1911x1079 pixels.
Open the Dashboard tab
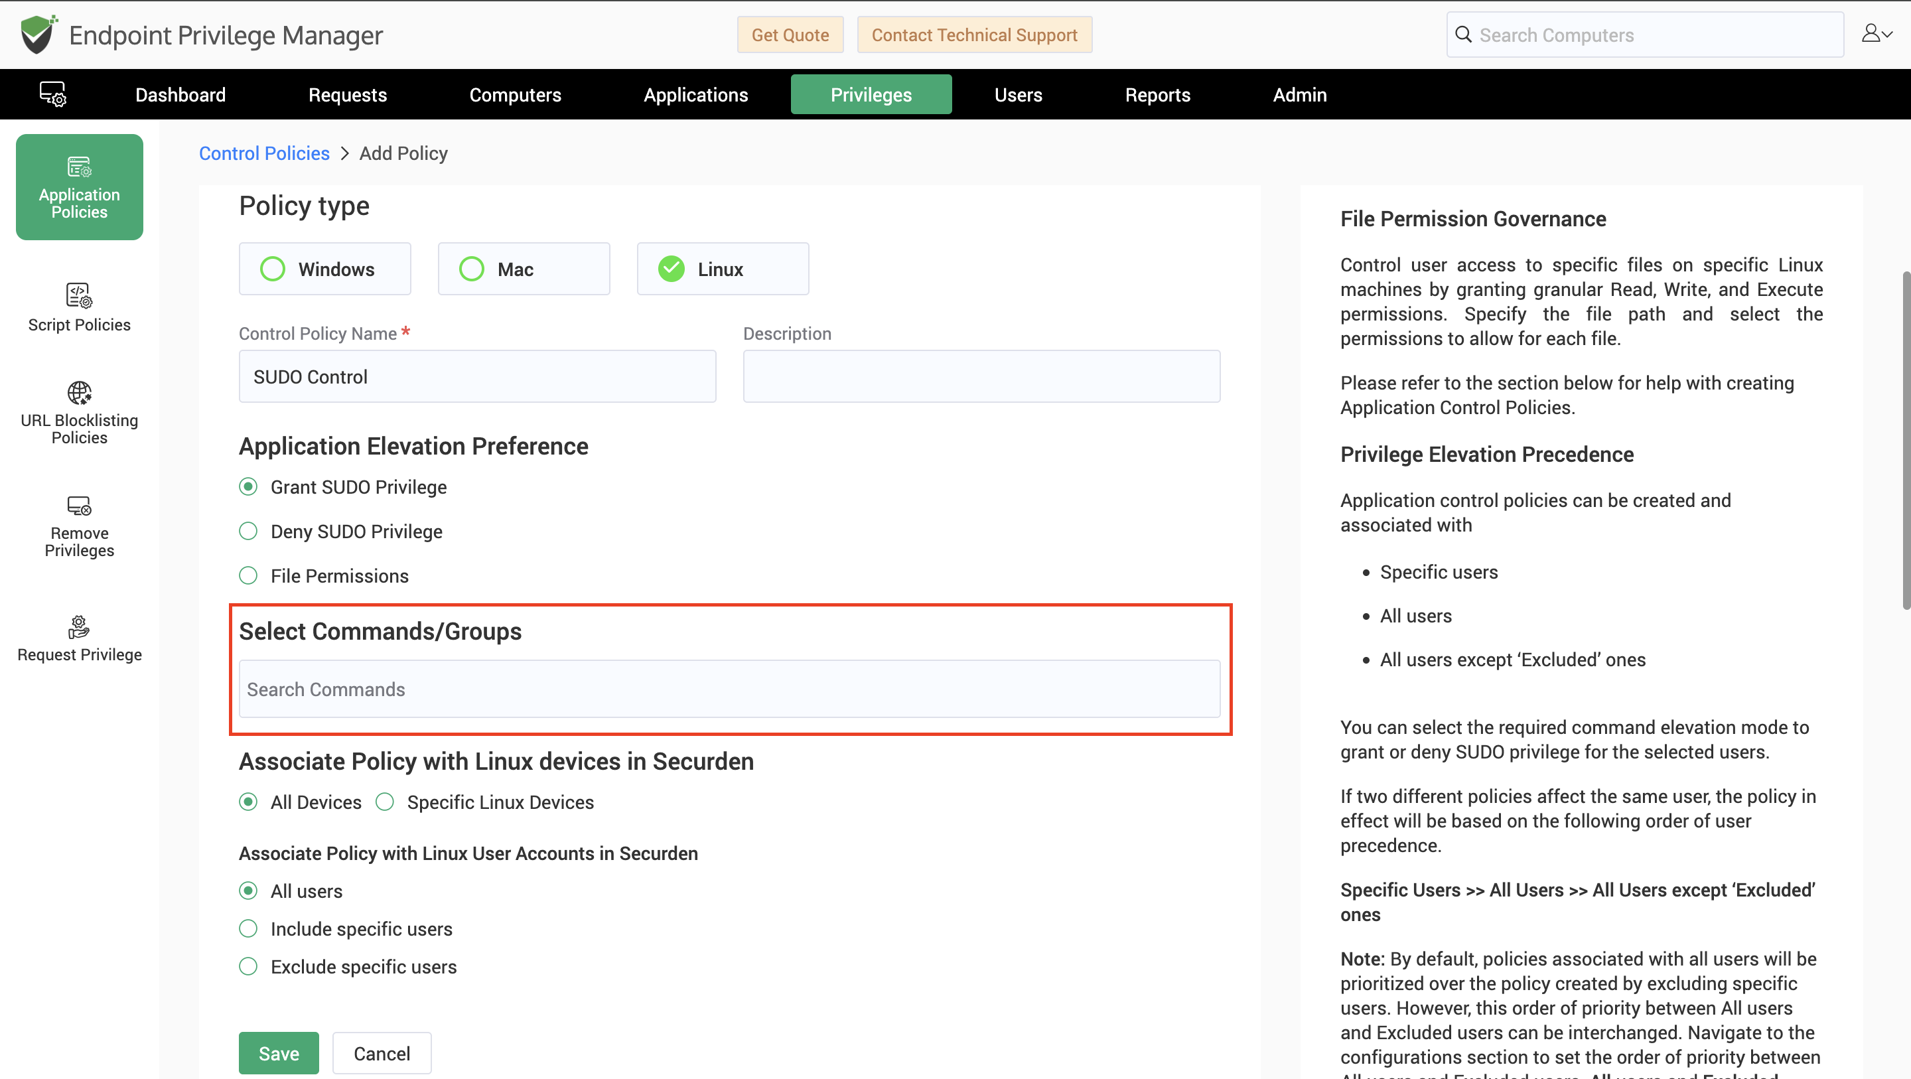click(180, 94)
